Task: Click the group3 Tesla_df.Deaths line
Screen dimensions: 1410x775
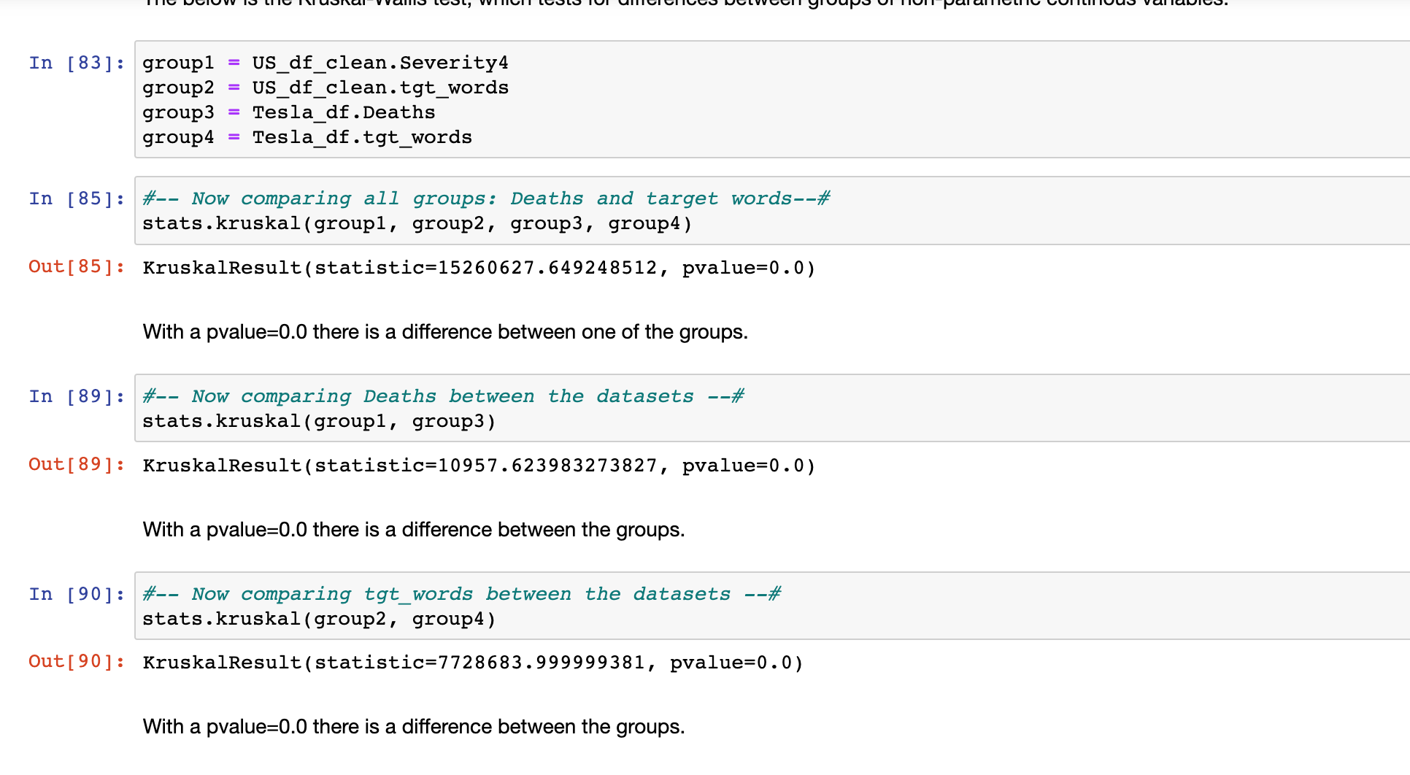Action: pos(288,112)
